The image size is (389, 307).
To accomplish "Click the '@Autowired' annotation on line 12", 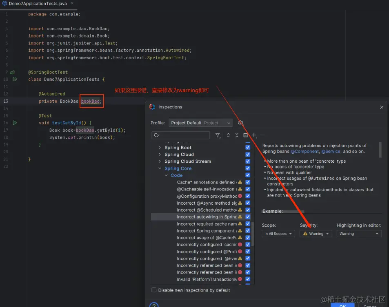I will [52, 94].
